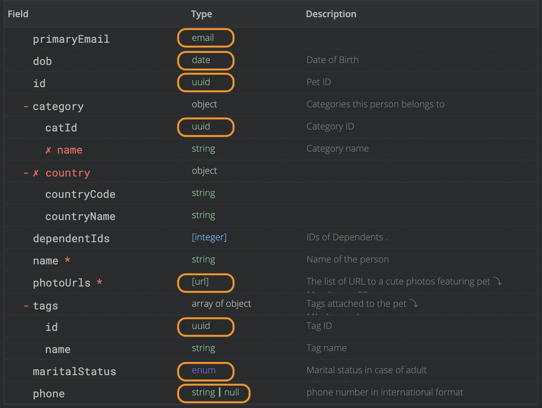
Task: Collapse the country object row
Action: pyautogui.click(x=26, y=173)
